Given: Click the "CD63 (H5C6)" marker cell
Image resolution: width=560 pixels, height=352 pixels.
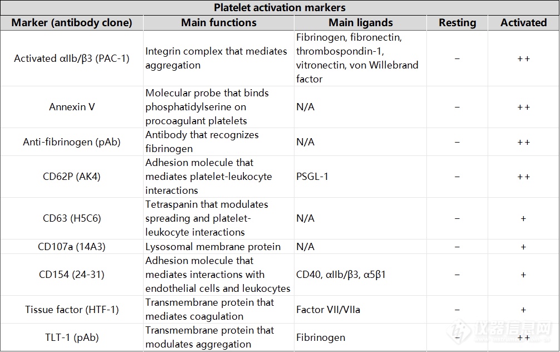Looking at the screenshot, I should click(x=72, y=218).
